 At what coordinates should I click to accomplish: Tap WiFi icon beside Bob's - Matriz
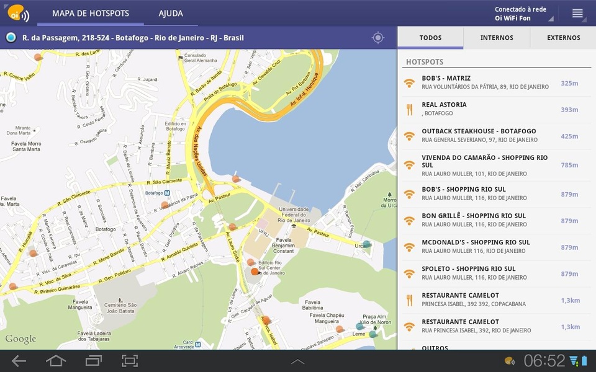click(409, 82)
